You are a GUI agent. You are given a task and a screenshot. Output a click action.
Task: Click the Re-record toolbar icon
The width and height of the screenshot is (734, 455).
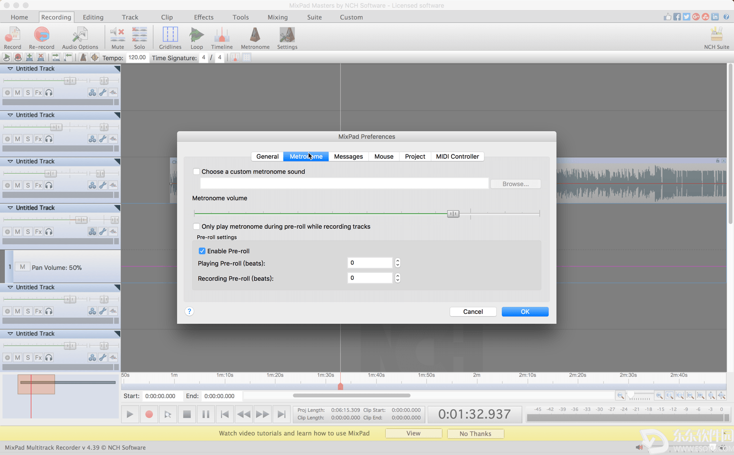[42, 38]
